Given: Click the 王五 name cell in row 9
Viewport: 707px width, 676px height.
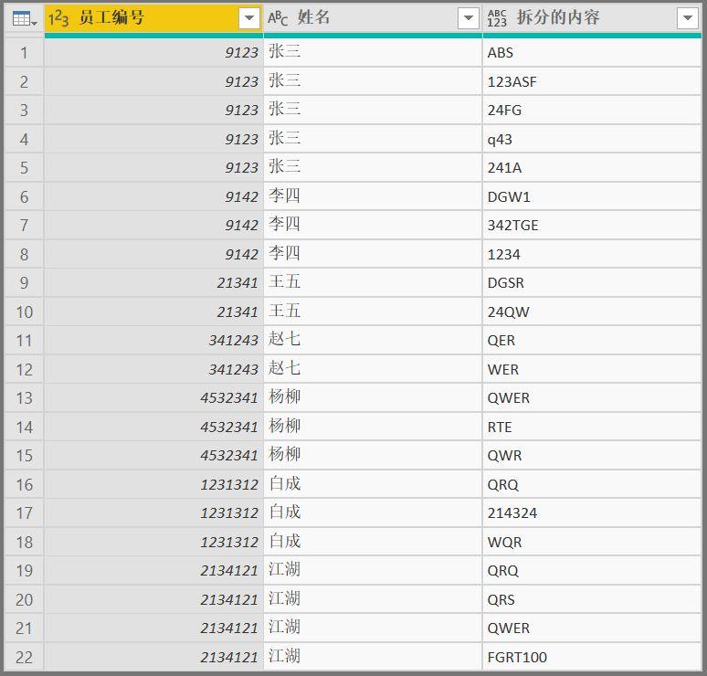Looking at the screenshot, I should [x=373, y=283].
